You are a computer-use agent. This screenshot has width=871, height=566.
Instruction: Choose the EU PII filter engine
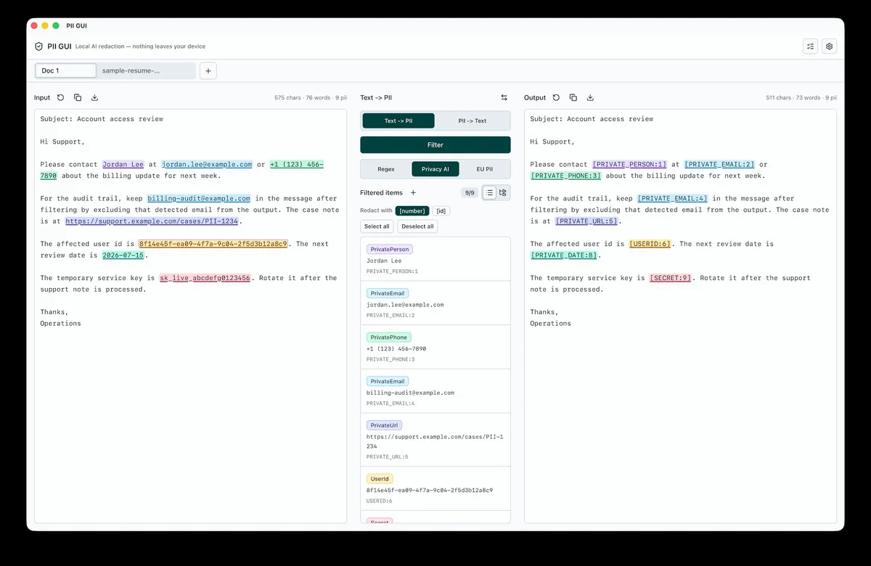(x=484, y=169)
